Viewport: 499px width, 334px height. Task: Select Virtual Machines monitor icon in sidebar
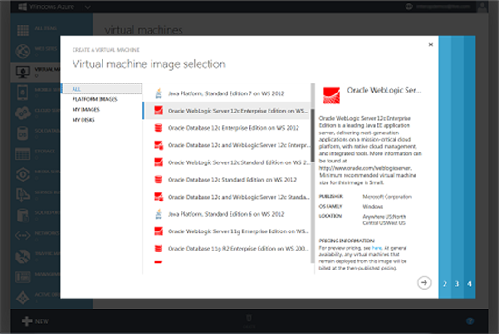point(23,72)
